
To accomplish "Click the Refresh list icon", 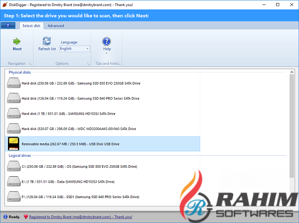I will [x=47, y=41].
